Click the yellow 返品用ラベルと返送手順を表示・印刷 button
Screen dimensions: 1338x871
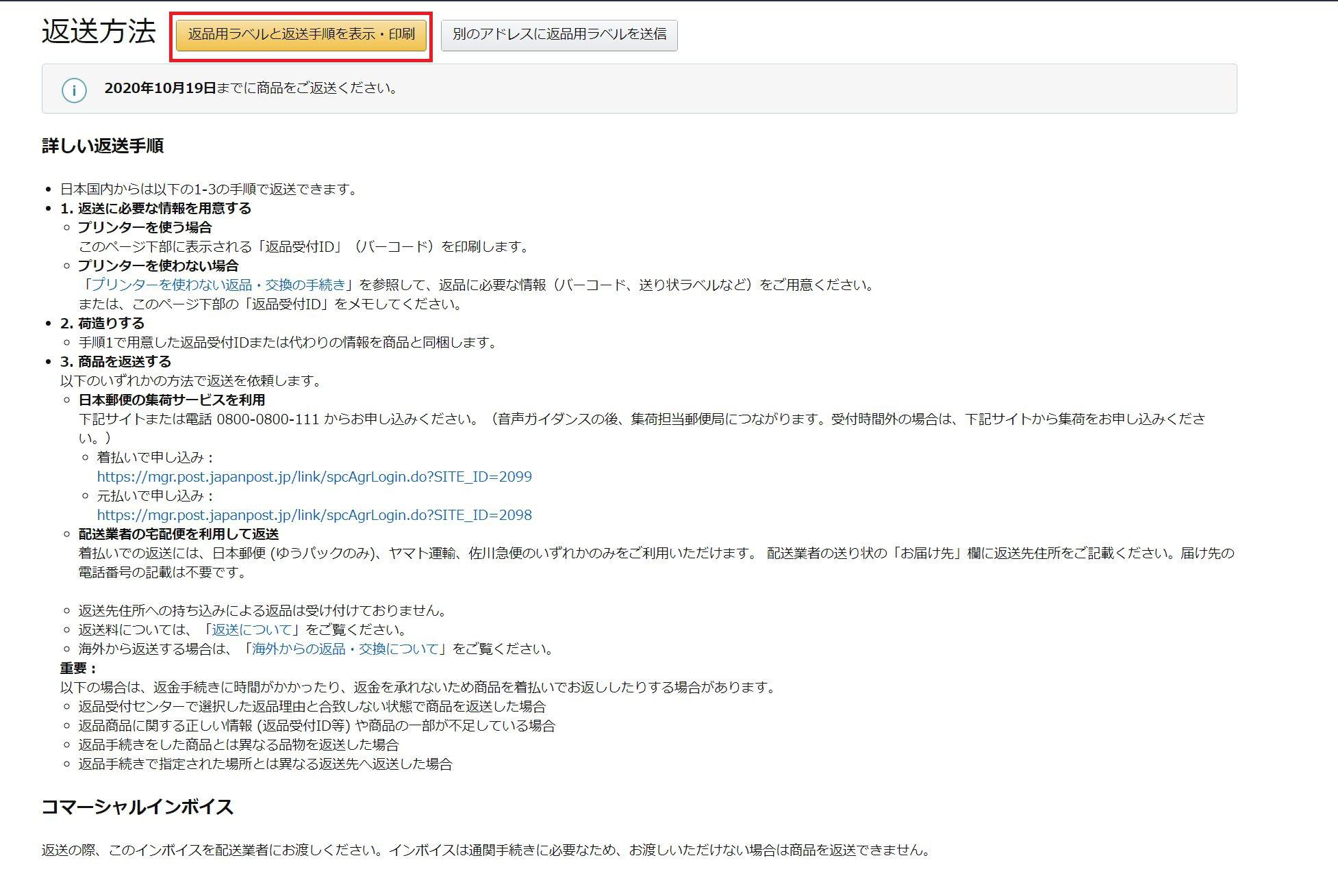click(x=301, y=34)
